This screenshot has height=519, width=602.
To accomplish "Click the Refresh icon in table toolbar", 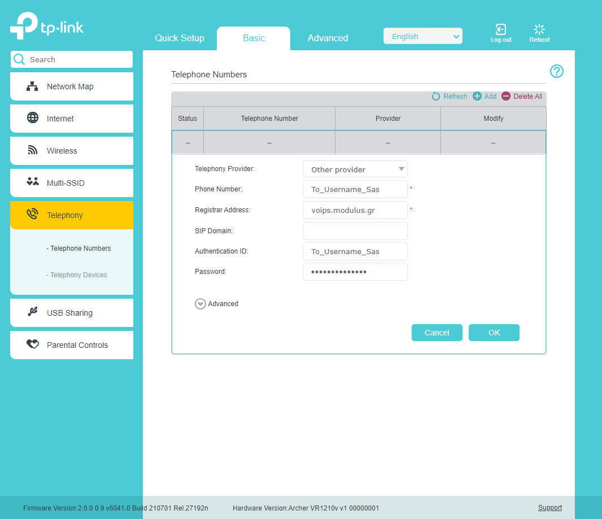I will point(436,97).
